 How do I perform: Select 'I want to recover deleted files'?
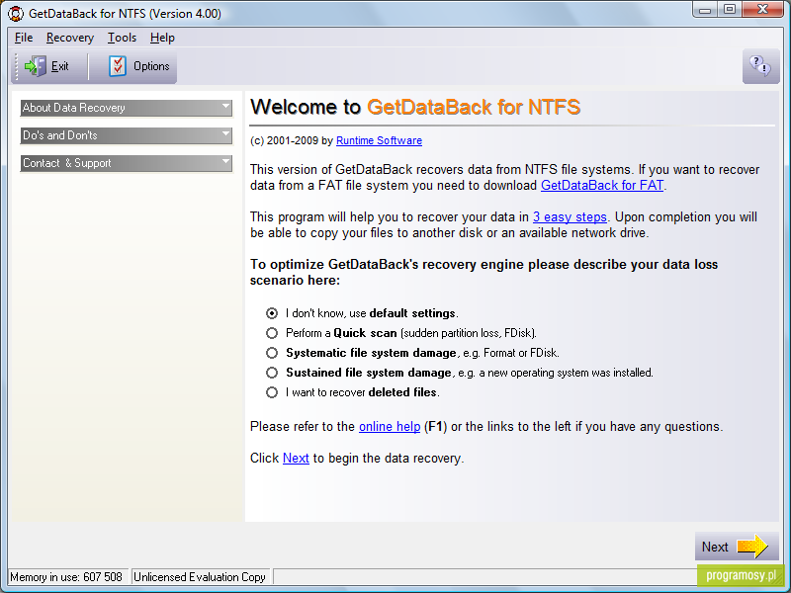click(x=272, y=392)
